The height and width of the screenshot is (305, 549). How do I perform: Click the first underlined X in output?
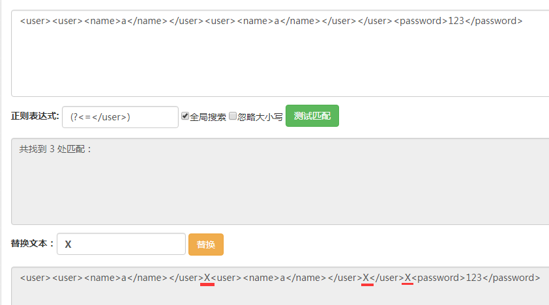tap(207, 278)
